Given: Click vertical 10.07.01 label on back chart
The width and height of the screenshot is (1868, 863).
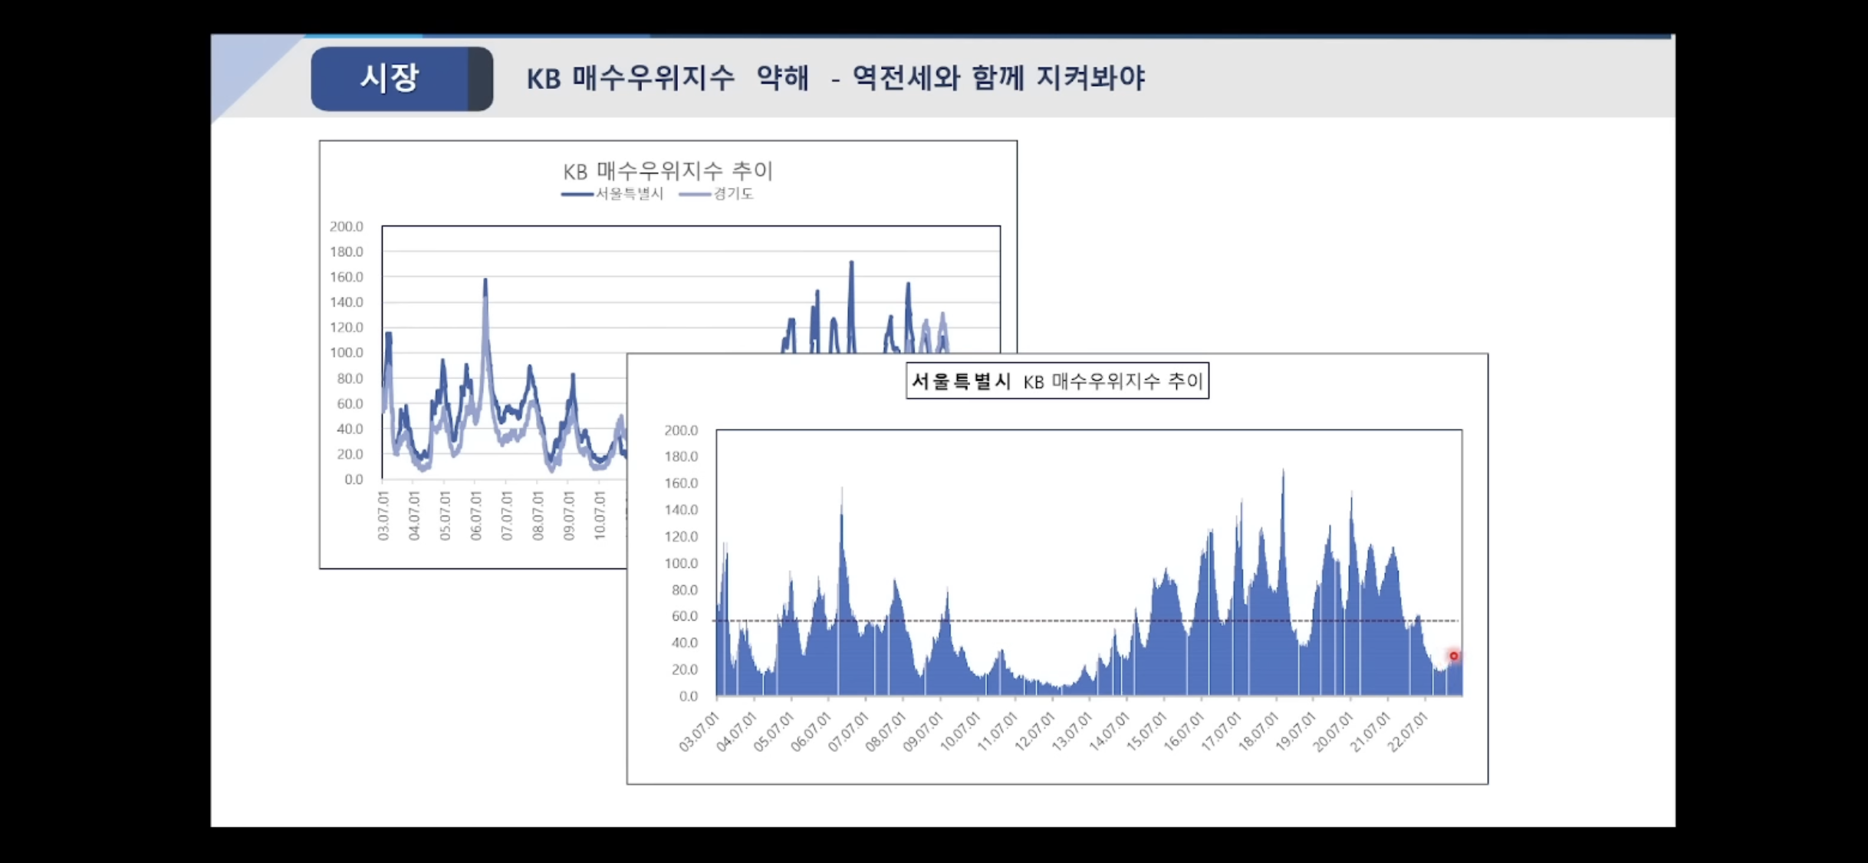Looking at the screenshot, I should [x=600, y=516].
